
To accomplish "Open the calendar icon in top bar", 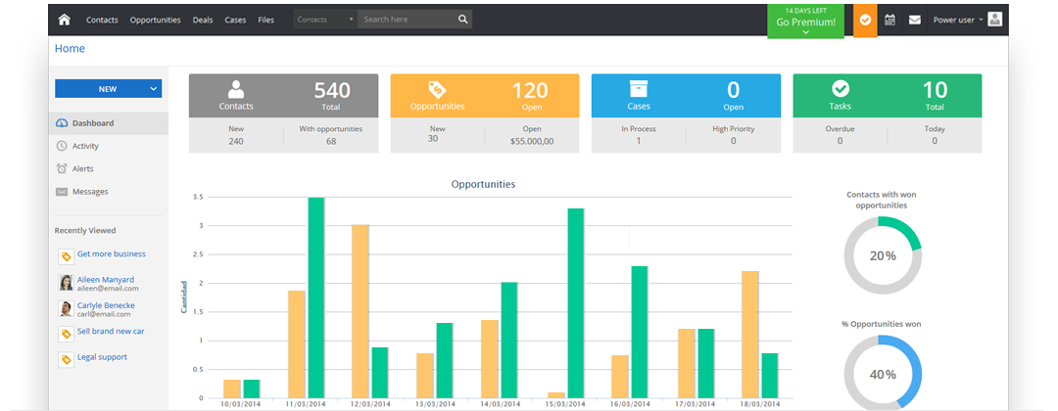I will tap(890, 20).
